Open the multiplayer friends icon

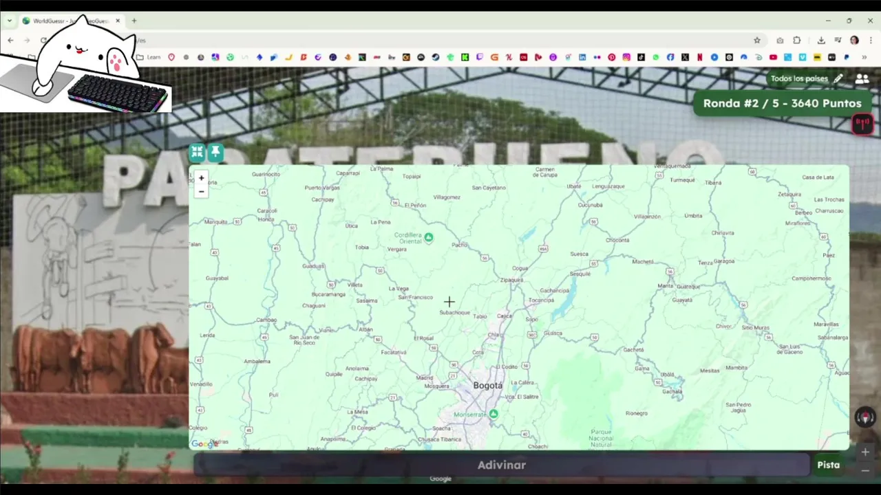[862, 78]
